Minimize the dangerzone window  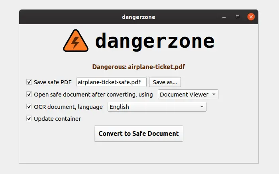tap(224, 17)
